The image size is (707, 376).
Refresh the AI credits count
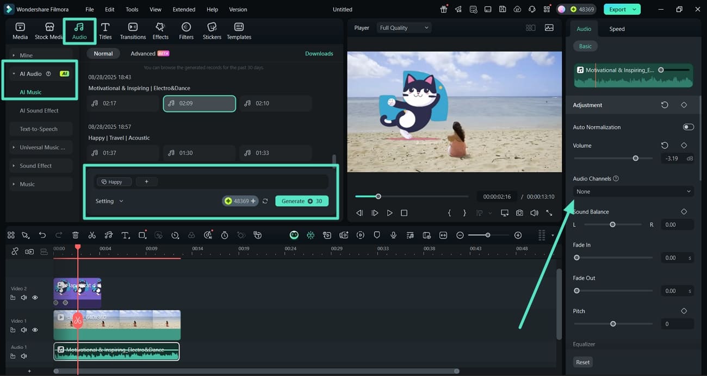pyautogui.click(x=265, y=201)
